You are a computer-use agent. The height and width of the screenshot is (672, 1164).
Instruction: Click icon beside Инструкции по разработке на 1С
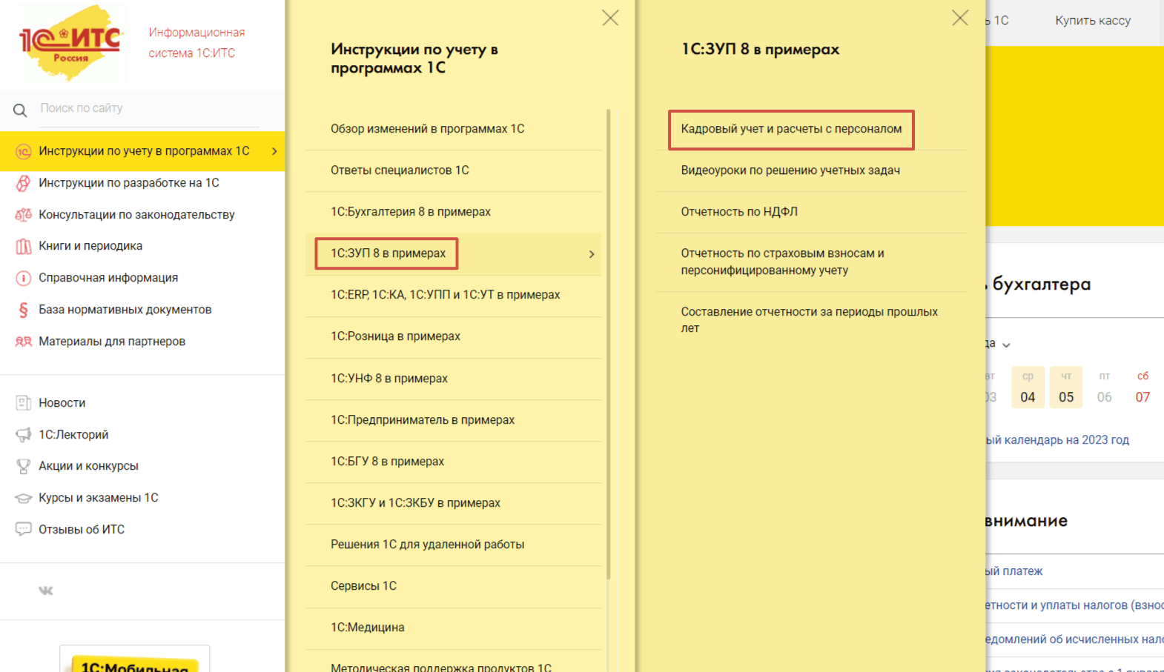point(23,183)
